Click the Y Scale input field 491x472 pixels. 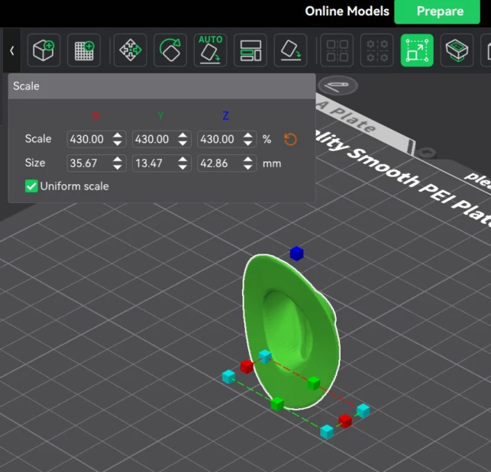[x=162, y=139]
